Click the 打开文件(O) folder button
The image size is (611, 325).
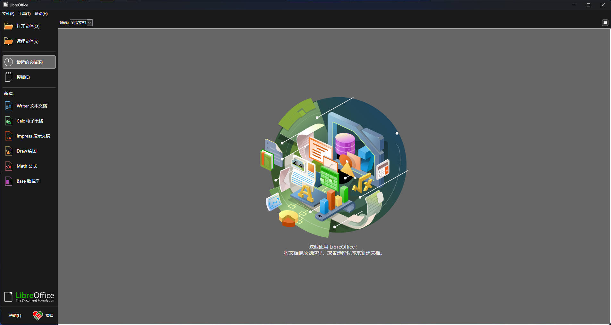coord(29,26)
